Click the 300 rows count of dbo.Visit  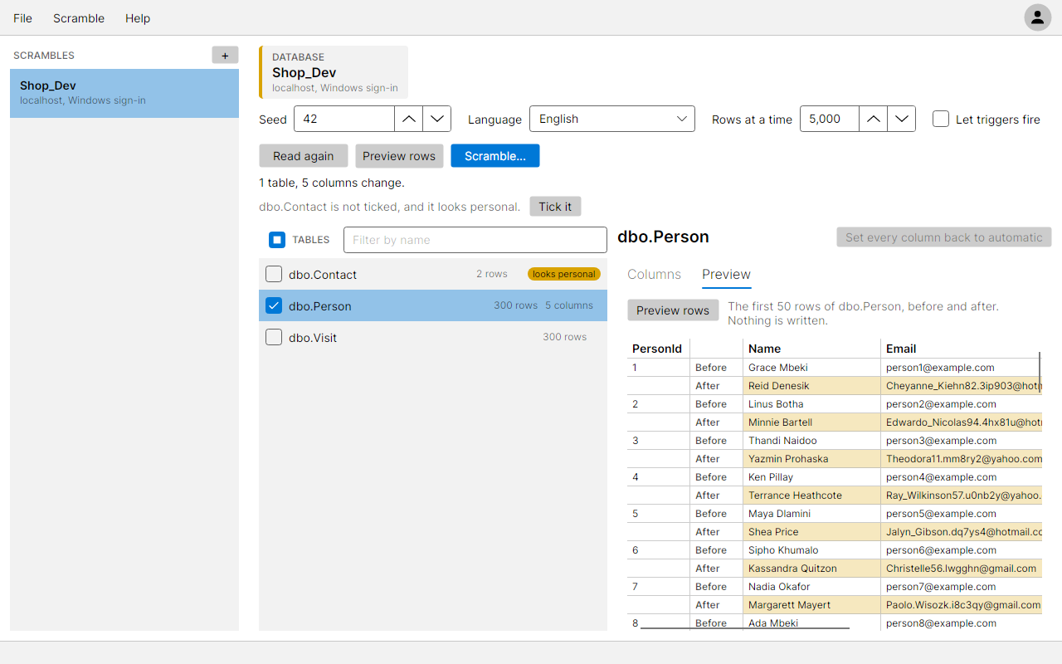click(x=564, y=337)
